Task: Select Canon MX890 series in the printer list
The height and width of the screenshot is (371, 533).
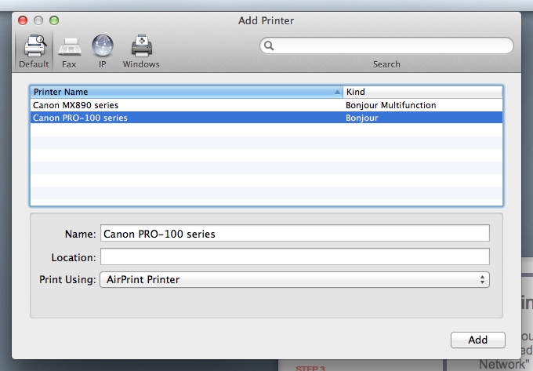Action: point(76,105)
